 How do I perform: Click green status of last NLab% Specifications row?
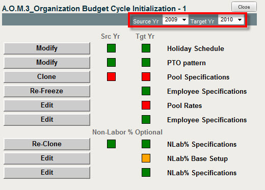pyautogui.click(x=146, y=172)
